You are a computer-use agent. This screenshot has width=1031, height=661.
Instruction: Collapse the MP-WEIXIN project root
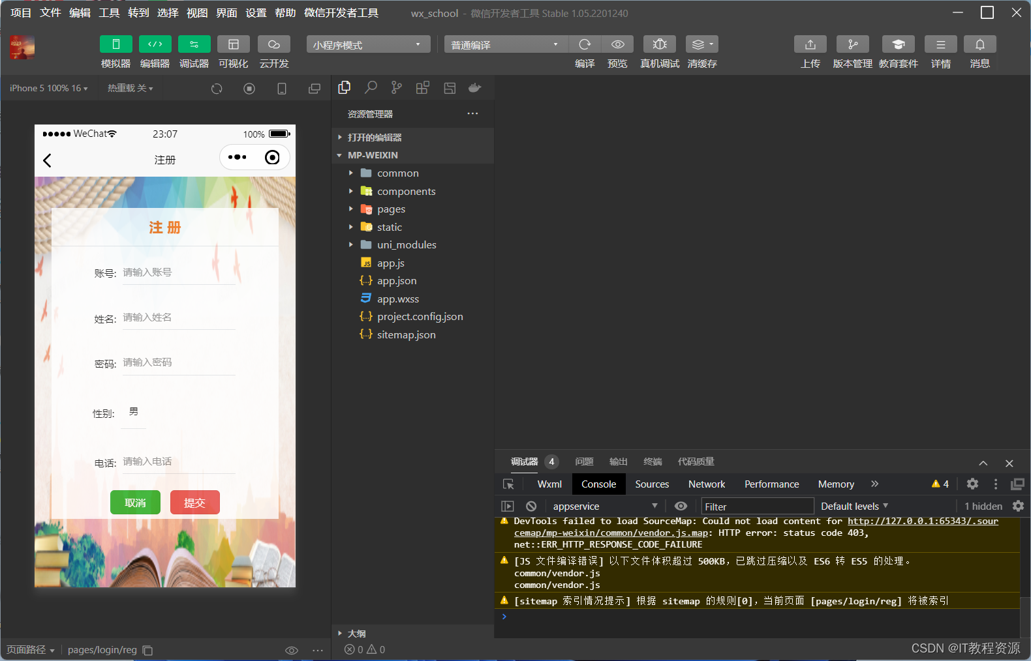coord(412,155)
